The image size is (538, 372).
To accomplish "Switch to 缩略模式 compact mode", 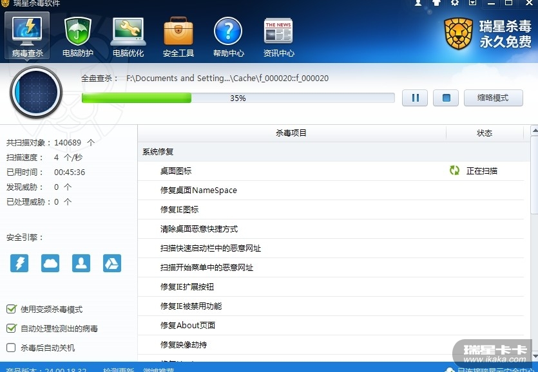I will click(494, 98).
